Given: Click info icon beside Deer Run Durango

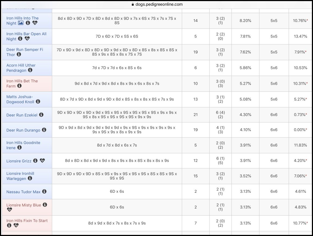Looking at the screenshot, I should 44,130.
